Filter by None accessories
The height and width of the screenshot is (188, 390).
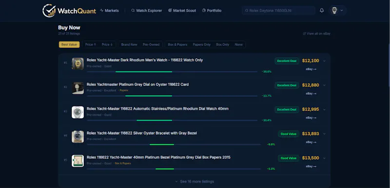(238, 44)
